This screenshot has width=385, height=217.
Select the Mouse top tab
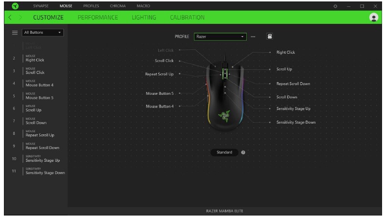(66, 6)
